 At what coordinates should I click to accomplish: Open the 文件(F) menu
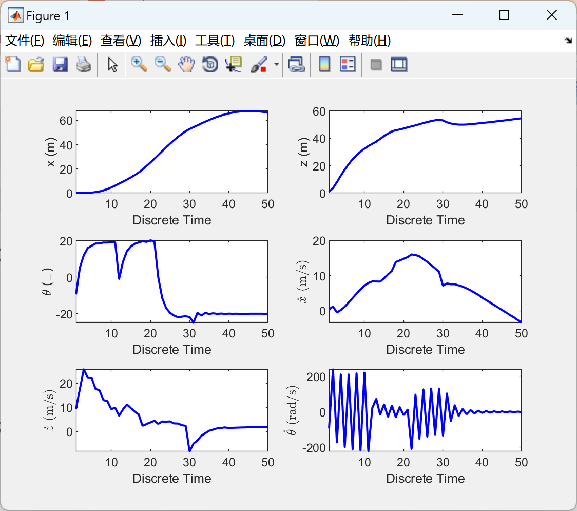[x=25, y=41]
